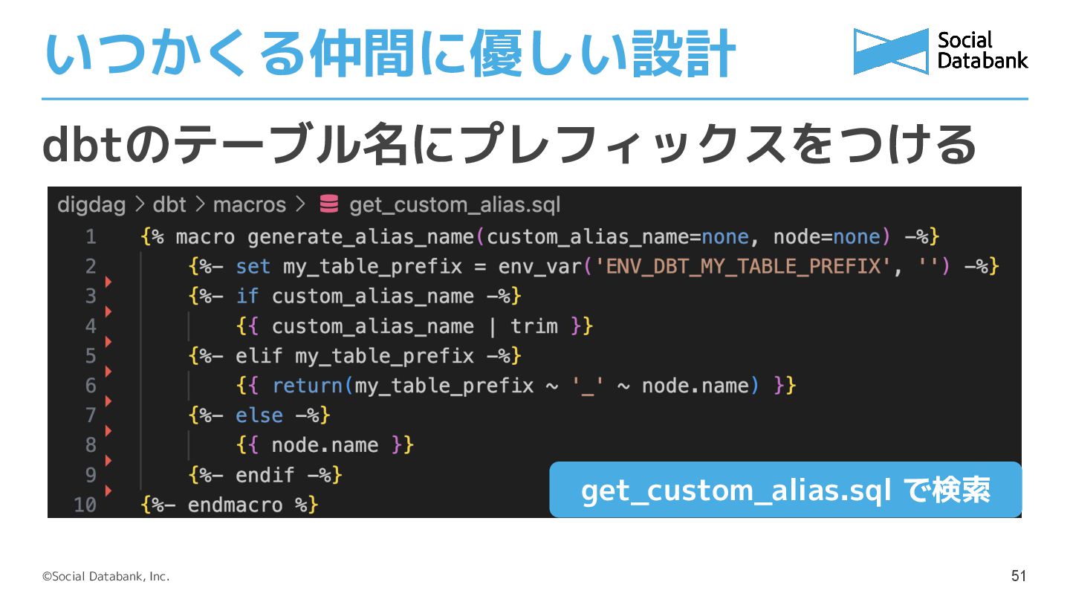This screenshot has height=602, width=1070.
Task: Select get_custom_alias.sql in the breadcrumb
Action: point(455,205)
